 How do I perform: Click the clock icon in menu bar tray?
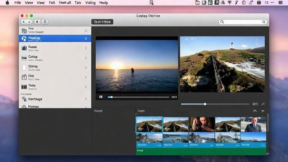[x=244, y=3]
